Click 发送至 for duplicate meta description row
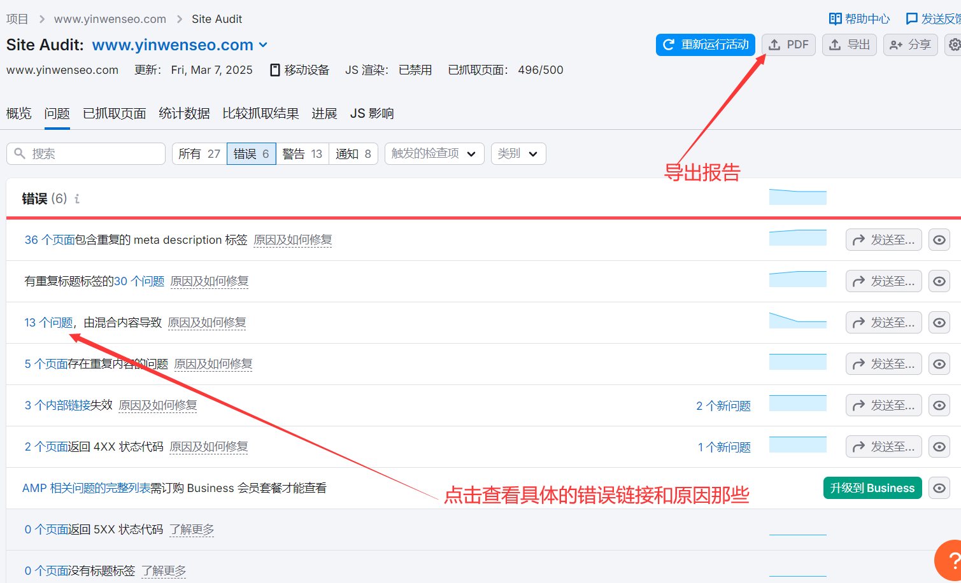Image resolution: width=961 pixels, height=583 pixels. [x=883, y=240]
